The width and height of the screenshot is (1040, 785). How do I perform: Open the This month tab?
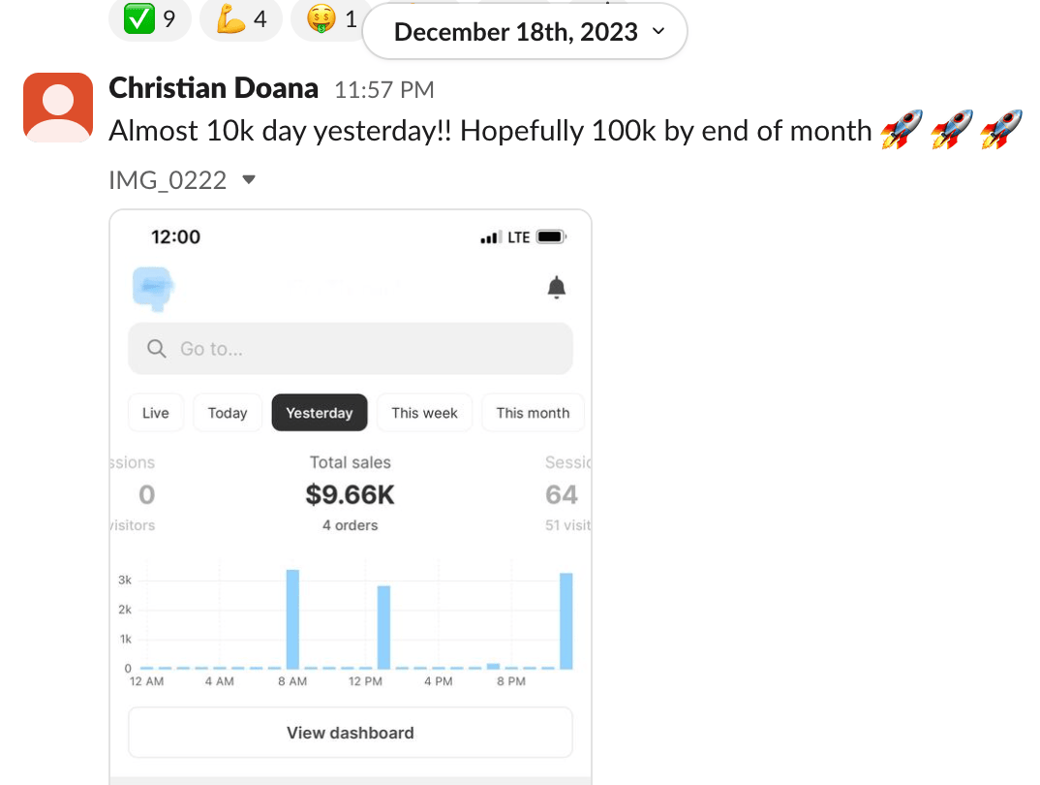pyautogui.click(x=533, y=413)
